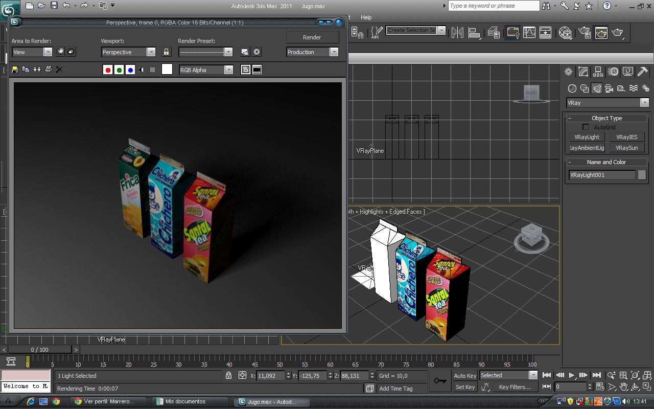654x409 pixels.
Task: Undo the last scene operation
Action: 66,6
